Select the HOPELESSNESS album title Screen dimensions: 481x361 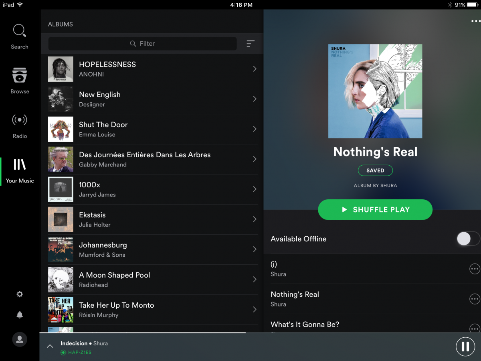(x=107, y=64)
